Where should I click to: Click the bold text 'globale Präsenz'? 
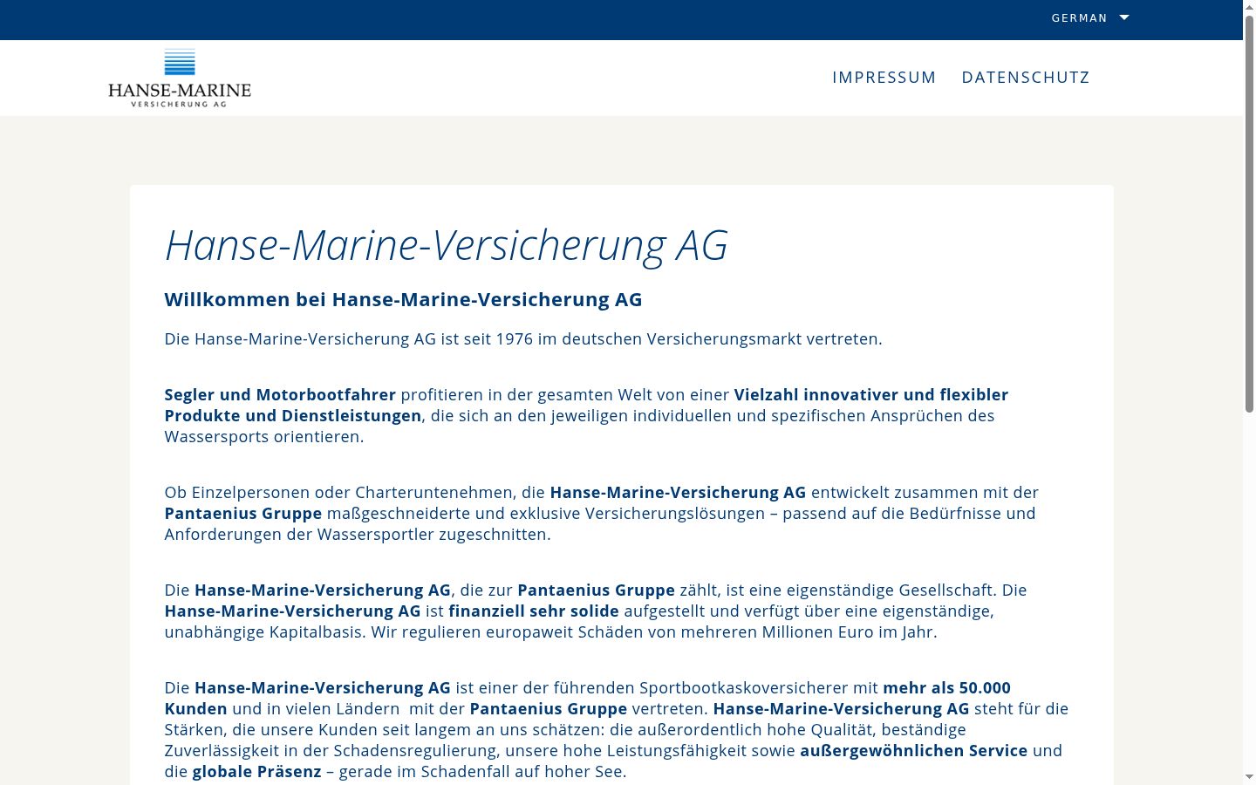pyautogui.click(x=257, y=771)
